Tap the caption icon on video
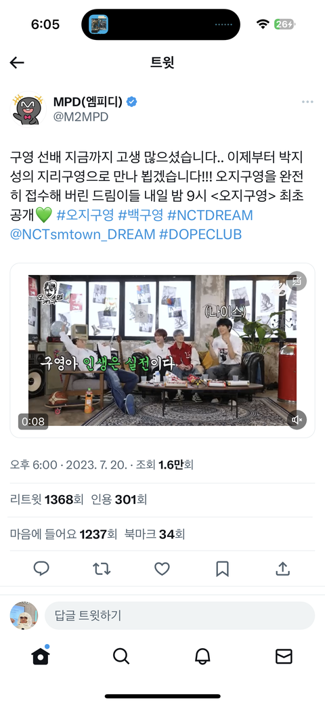 [x=297, y=280]
